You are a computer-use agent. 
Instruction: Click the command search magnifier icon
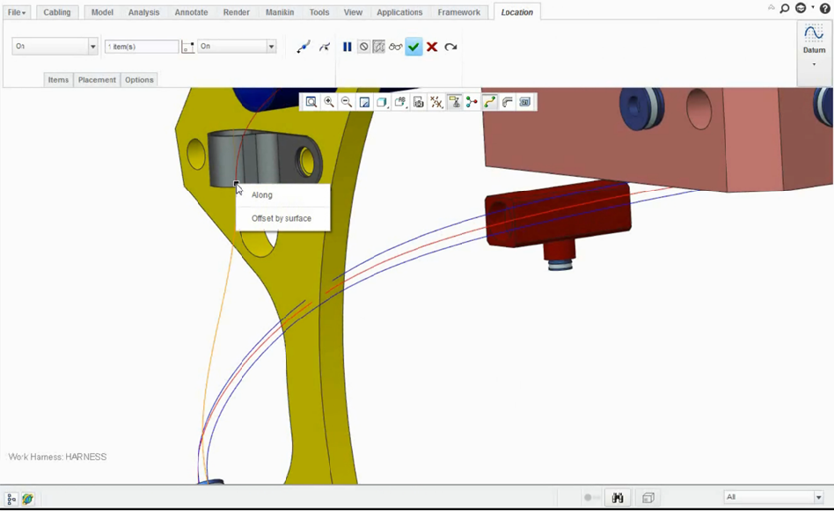(x=785, y=9)
